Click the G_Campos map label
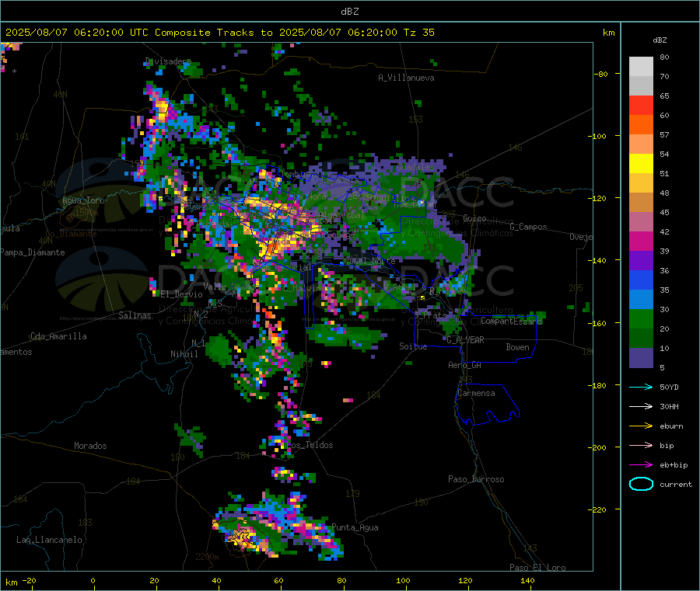 tap(528, 227)
